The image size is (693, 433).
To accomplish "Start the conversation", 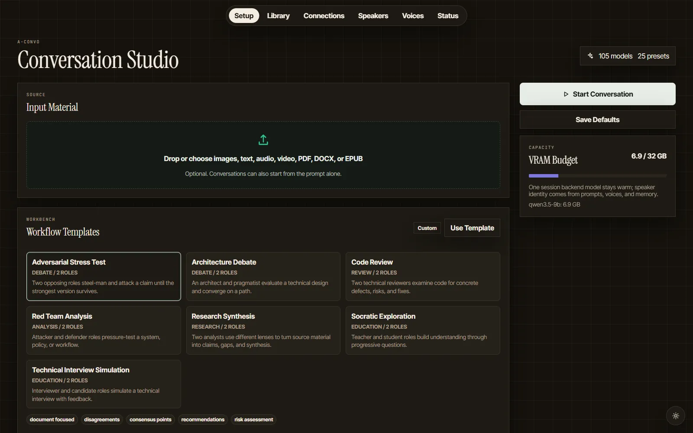I will (598, 94).
